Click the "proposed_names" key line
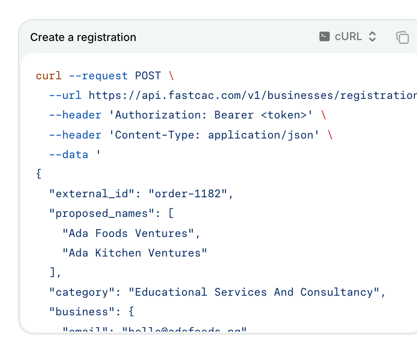The image size is (417, 339). click(x=112, y=213)
